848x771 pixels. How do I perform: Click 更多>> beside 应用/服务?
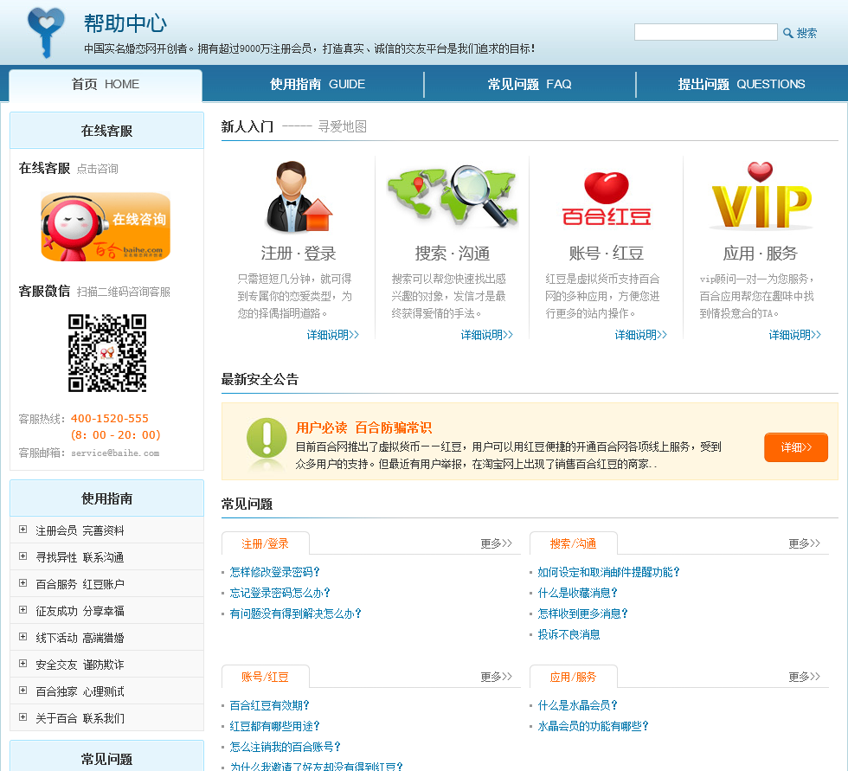pos(804,677)
